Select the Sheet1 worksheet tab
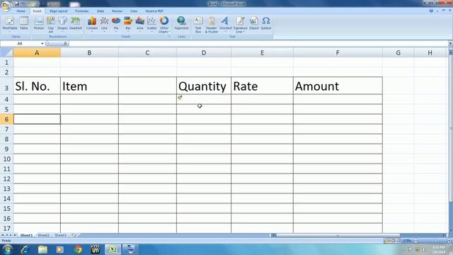453x255 pixels. point(26,235)
